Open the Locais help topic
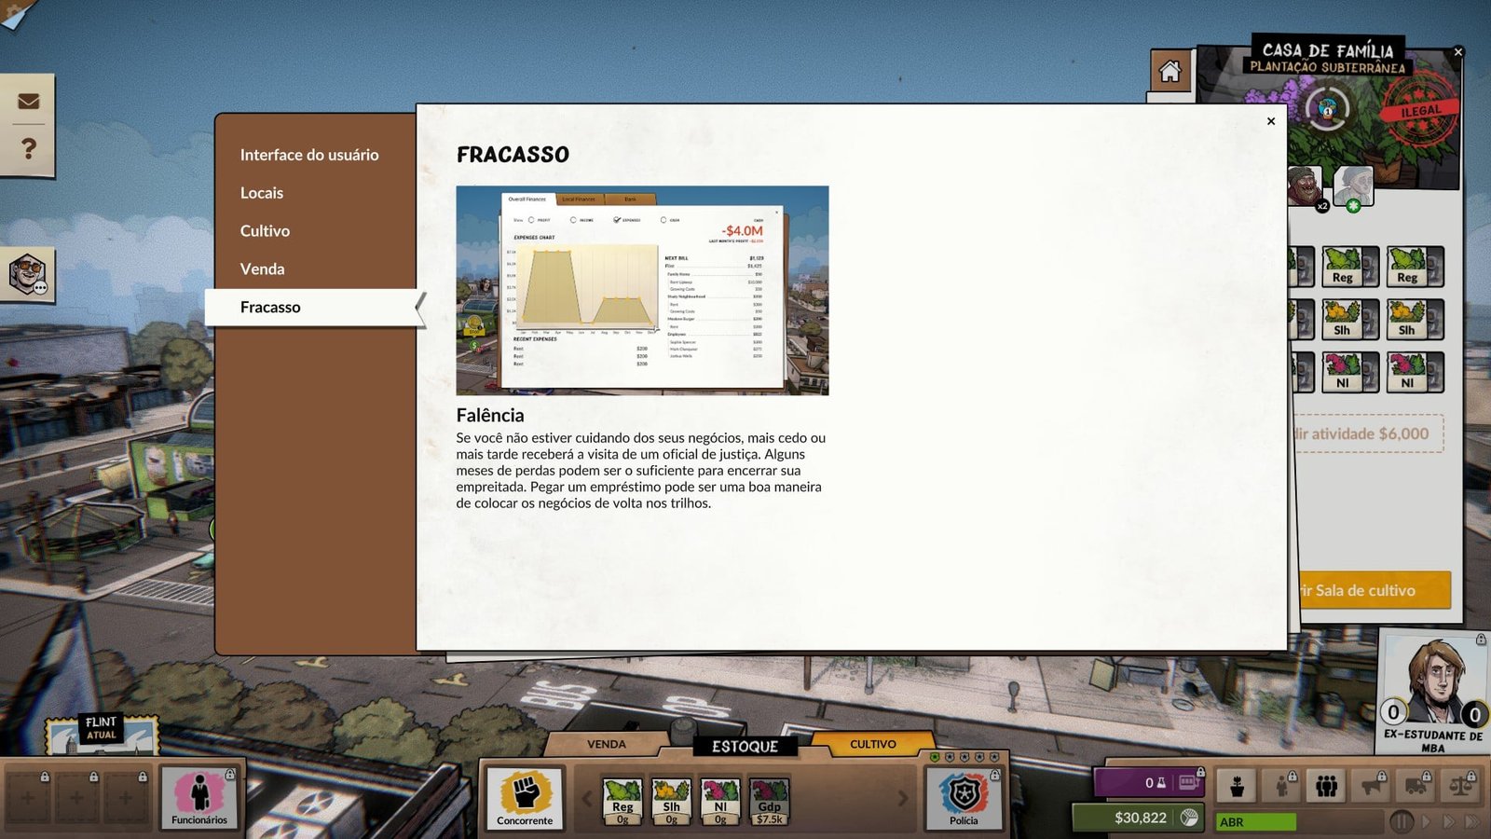The width and height of the screenshot is (1491, 839). pos(262,193)
